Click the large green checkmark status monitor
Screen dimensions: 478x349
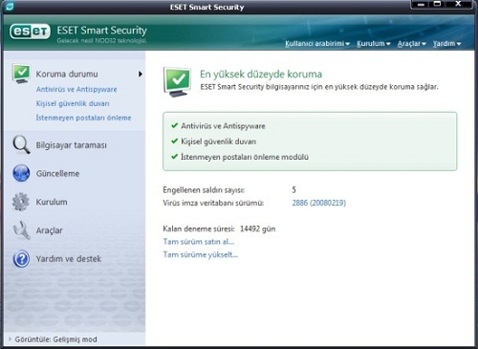pyautogui.click(x=178, y=81)
